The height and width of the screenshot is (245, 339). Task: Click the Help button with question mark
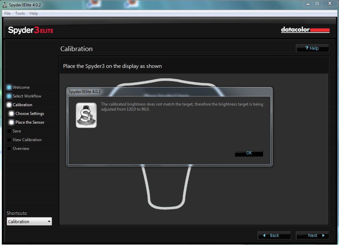(312, 48)
